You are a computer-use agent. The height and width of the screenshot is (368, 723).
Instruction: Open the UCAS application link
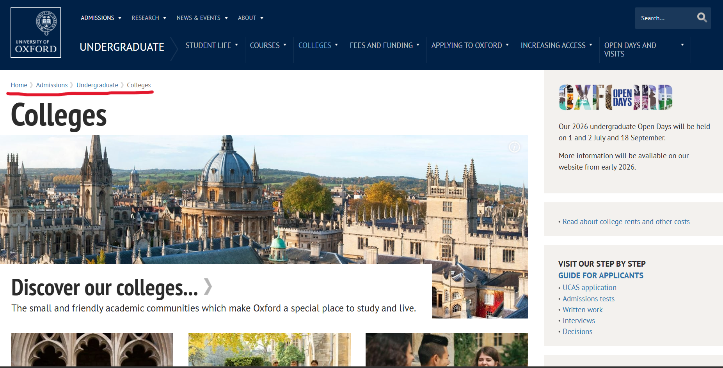click(589, 287)
